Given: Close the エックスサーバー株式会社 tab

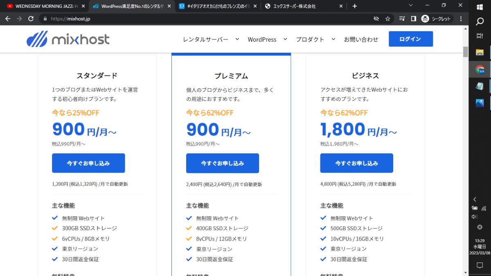Looking at the screenshot, I should (341, 6).
